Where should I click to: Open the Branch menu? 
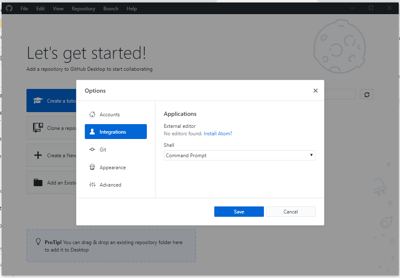110,8
